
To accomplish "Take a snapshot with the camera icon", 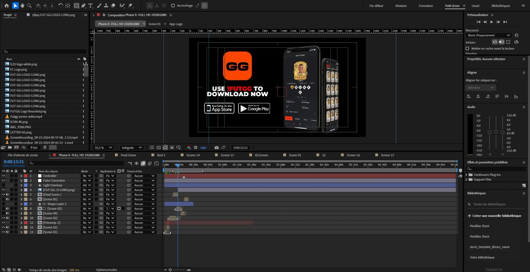I will click(x=216, y=148).
